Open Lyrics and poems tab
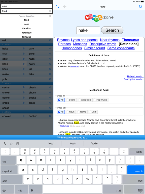Screen dimensions: 145x194 [84, 40]
